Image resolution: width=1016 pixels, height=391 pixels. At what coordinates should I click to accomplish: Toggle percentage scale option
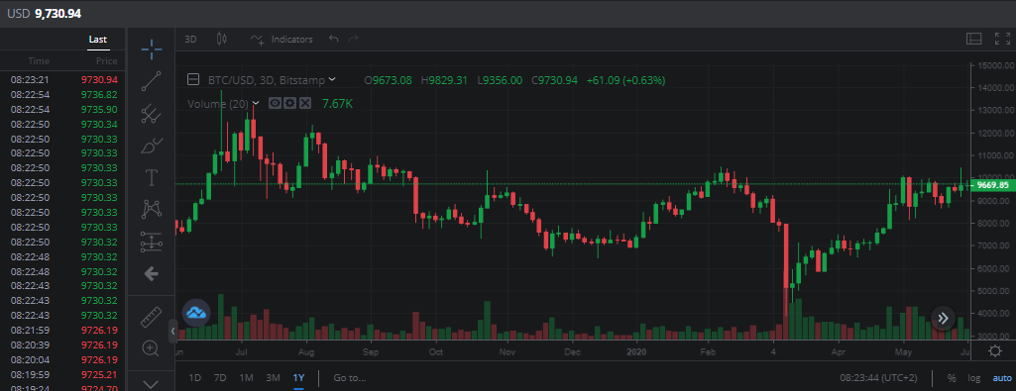[x=952, y=377]
